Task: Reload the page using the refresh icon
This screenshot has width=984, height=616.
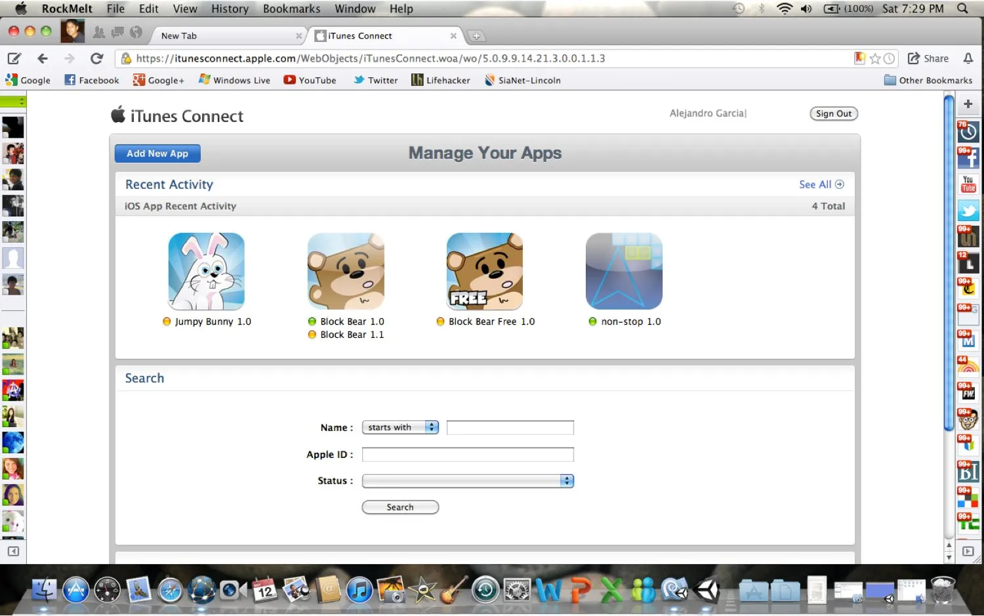Action: [x=96, y=58]
